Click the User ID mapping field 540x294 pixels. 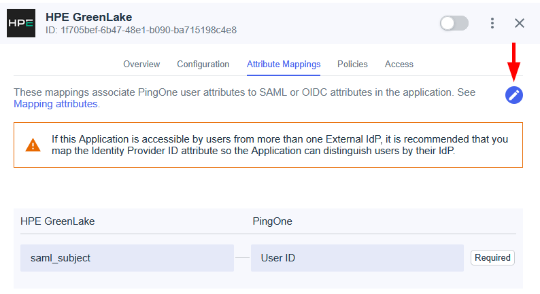tap(357, 258)
